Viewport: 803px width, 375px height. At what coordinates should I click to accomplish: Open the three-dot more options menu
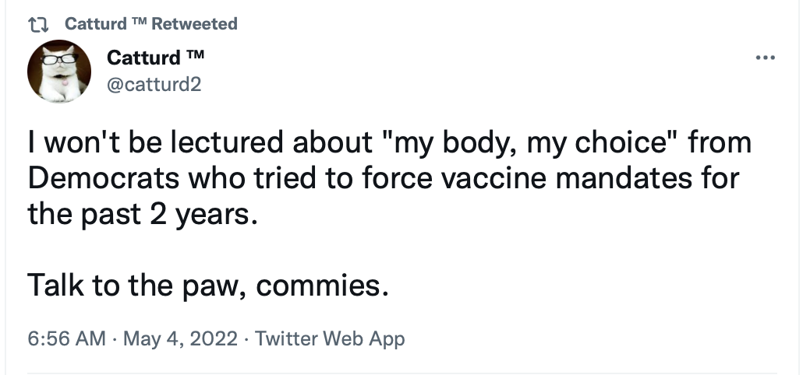pos(766,58)
